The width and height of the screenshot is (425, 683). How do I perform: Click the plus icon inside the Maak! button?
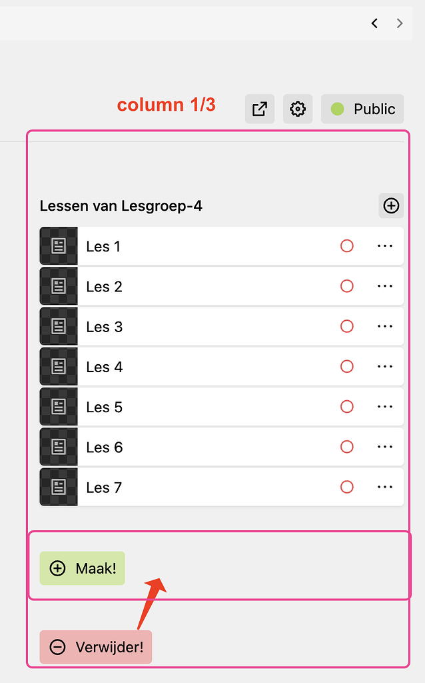coord(57,568)
